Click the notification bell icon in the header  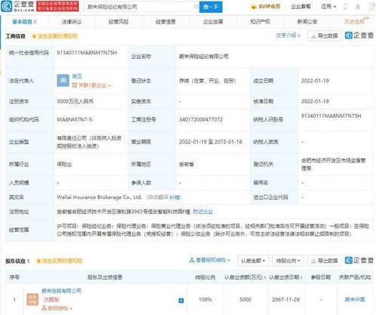(x=358, y=7)
